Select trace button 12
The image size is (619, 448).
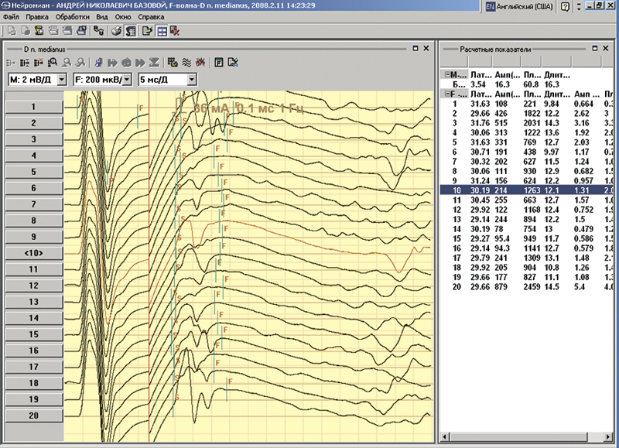pos(33,286)
